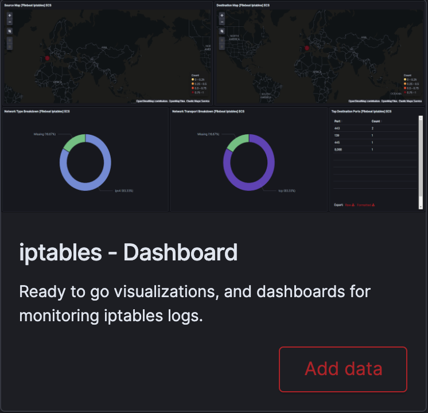Select the 0.75 – 1 legend color in Source Map
Screen dimensions: 428x413
(193, 92)
